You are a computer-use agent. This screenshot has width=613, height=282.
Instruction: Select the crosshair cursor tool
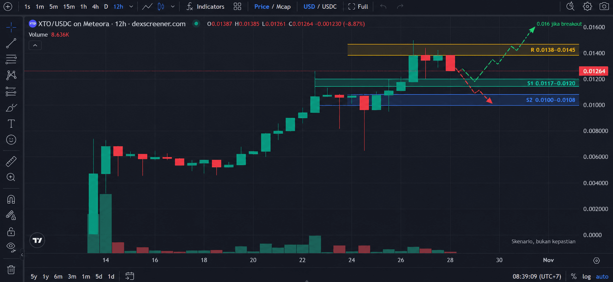click(11, 28)
